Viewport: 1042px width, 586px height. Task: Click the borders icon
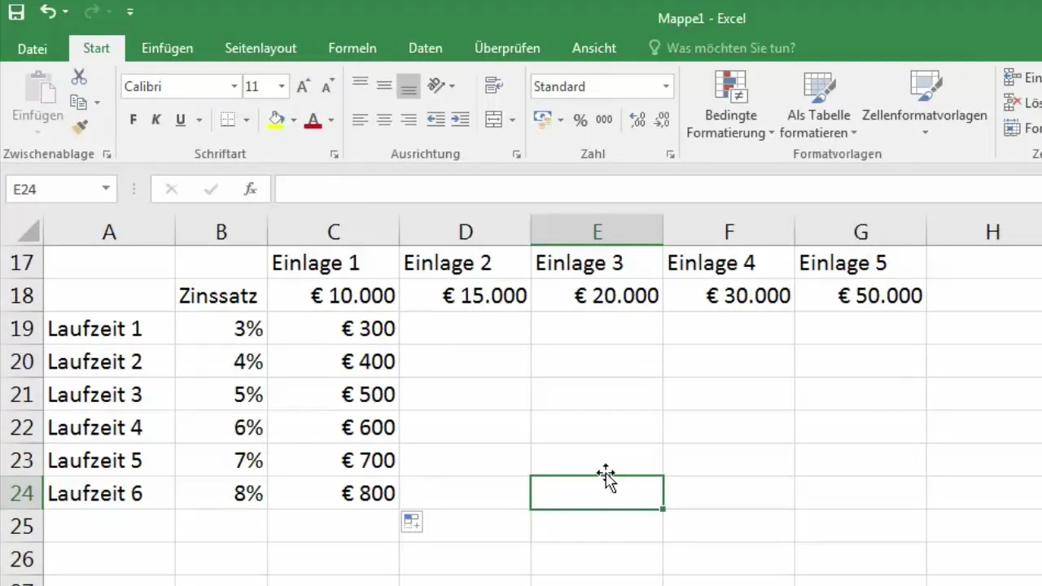click(x=229, y=120)
